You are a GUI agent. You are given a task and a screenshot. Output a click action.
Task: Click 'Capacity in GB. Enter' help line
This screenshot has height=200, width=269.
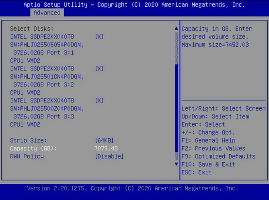(x=217, y=29)
